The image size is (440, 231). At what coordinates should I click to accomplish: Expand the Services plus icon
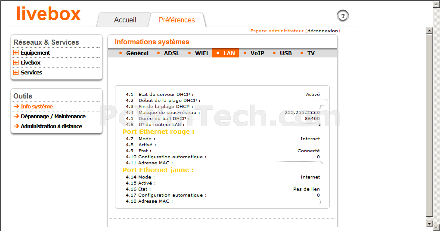click(x=16, y=72)
